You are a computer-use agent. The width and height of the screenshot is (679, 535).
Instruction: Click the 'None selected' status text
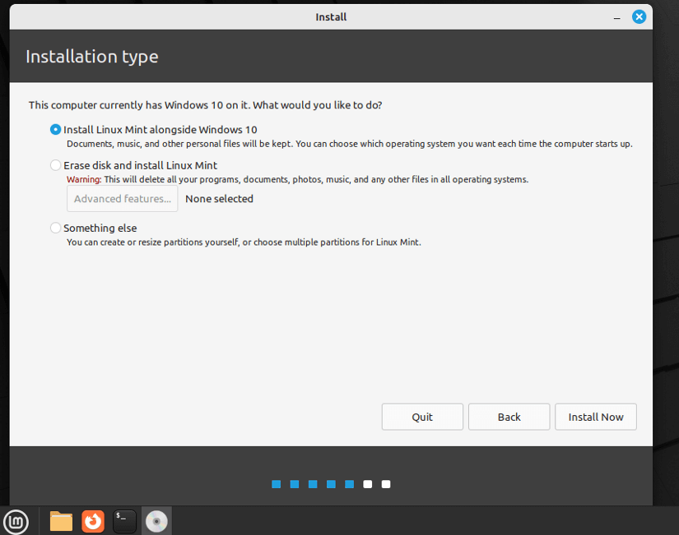(219, 199)
